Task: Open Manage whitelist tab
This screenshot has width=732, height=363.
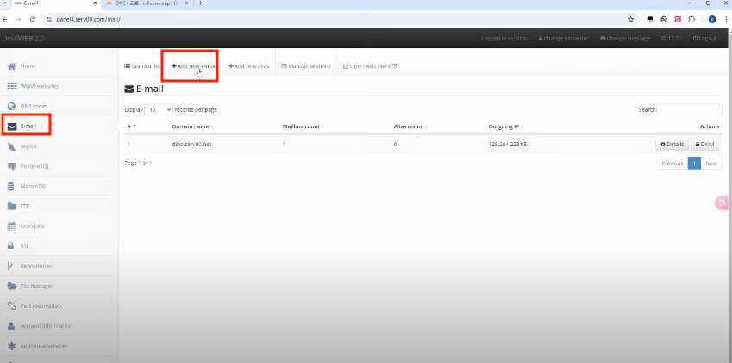Action: point(306,66)
